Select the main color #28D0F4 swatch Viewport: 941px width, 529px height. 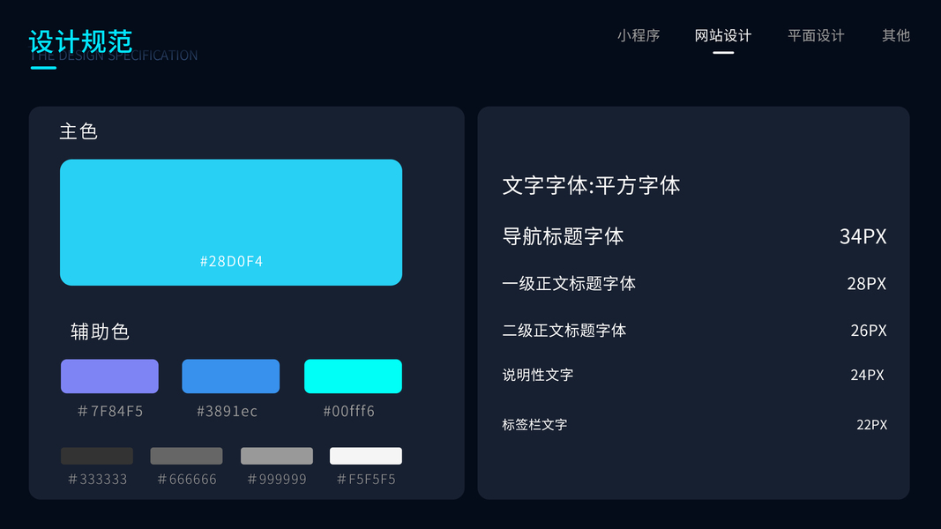coord(231,222)
